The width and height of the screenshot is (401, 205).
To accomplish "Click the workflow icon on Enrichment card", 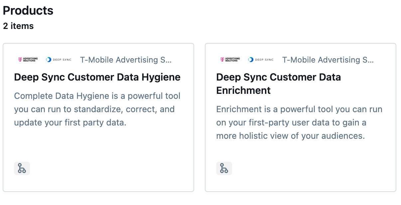I will 224,168.
